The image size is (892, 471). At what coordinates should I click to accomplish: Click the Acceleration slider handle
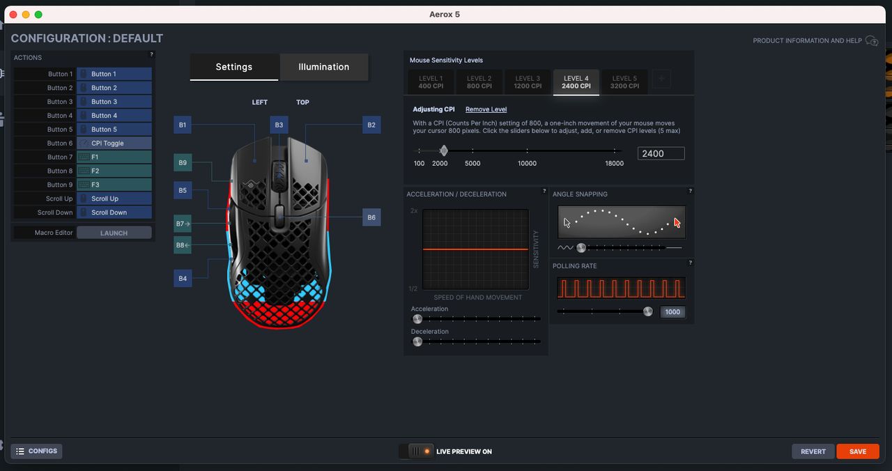coord(417,319)
